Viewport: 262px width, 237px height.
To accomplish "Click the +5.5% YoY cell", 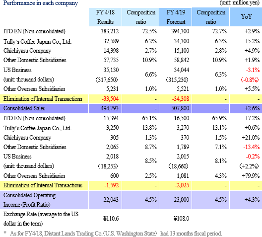I will [252, 89].
